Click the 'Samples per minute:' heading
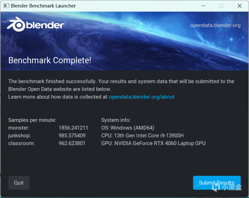 pos(32,120)
